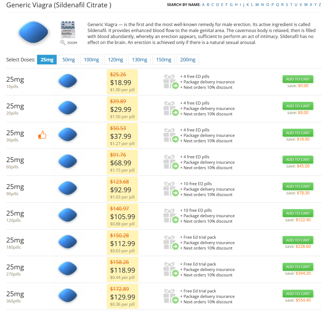Click the thumbs-up icon on the 30pills row
The height and width of the screenshot is (312, 327).
(42, 135)
